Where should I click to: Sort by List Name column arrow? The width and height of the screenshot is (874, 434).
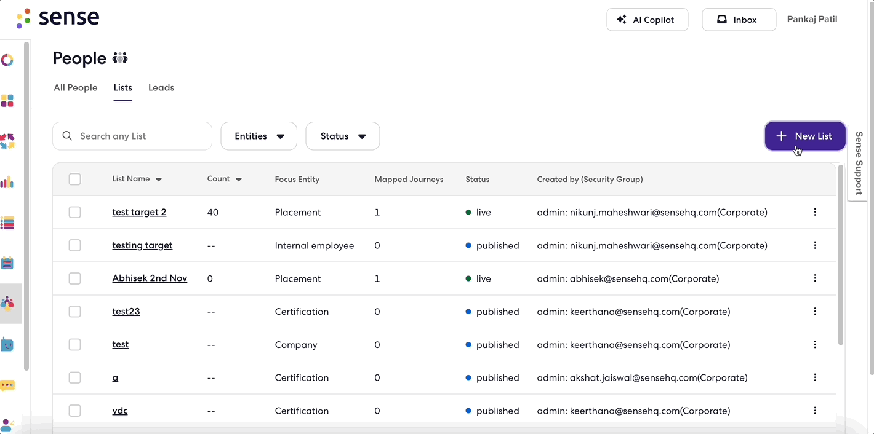(159, 180)
